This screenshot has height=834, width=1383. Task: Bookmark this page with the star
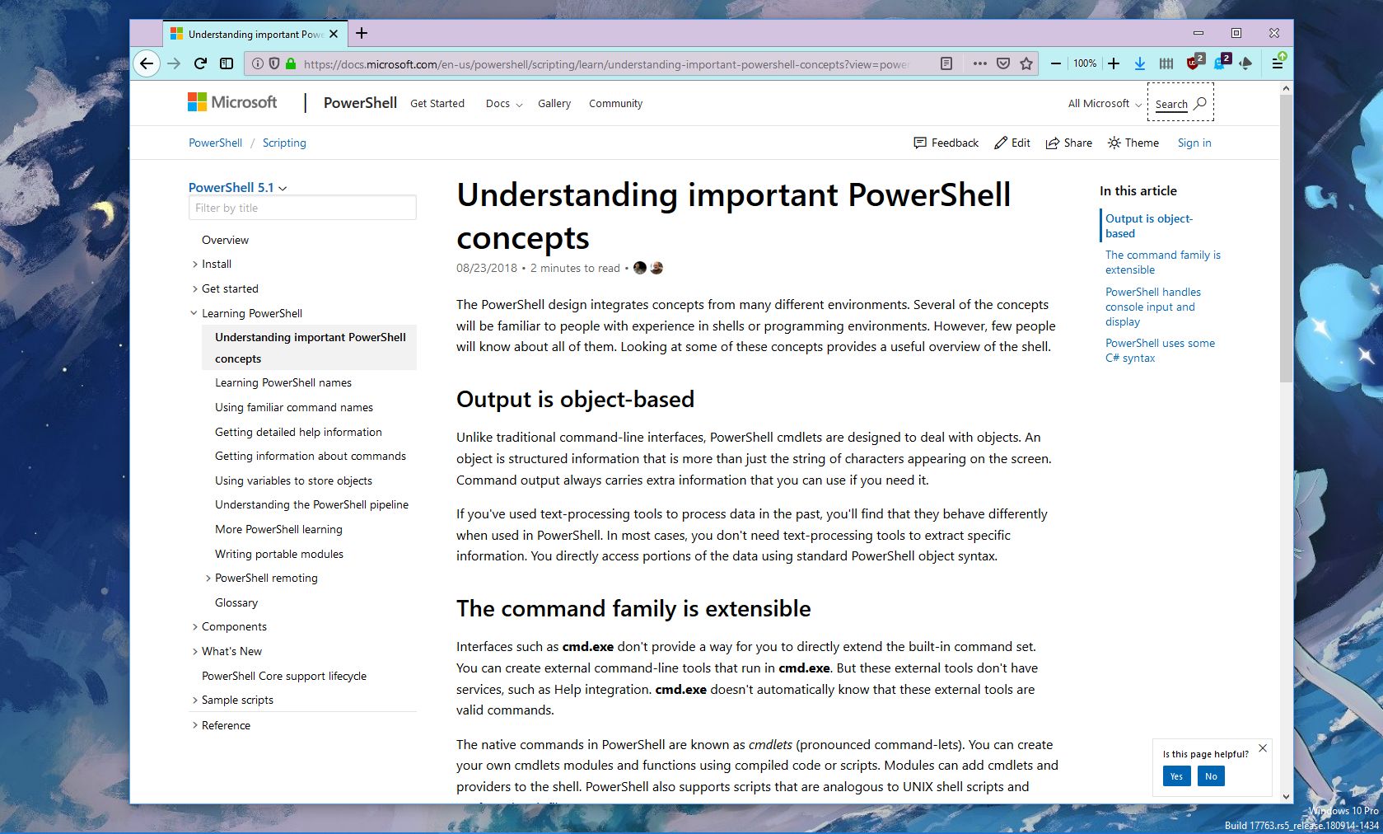click(x=1026, y=63)
